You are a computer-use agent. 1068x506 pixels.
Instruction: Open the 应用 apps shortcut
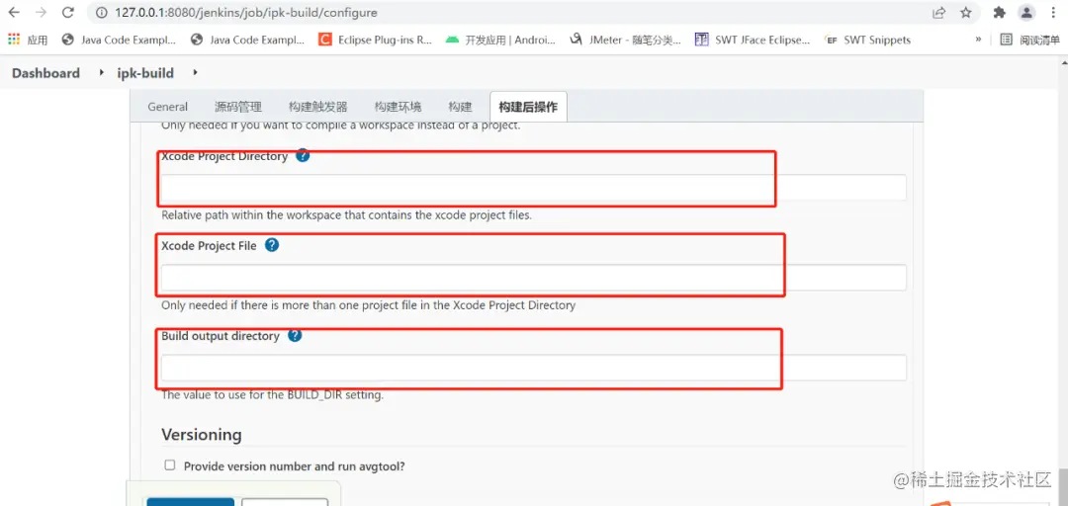coord(28,41)
